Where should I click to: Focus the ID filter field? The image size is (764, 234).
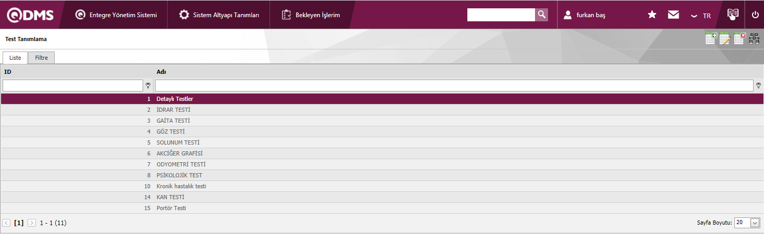pyautogui.click(x=73, y=85)
